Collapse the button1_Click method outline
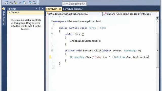Image resolution: width=162 pixels, height=91 pixels. tap(52, 51)
